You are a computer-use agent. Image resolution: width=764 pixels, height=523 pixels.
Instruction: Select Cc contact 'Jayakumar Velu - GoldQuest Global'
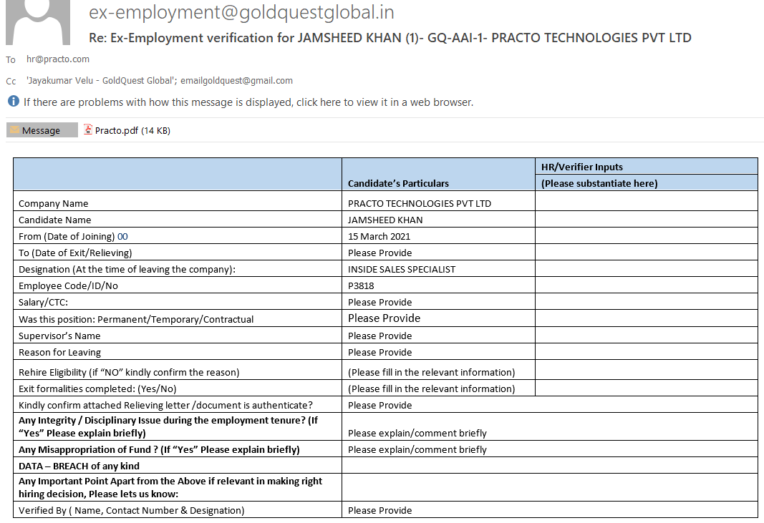coord(102,80)
